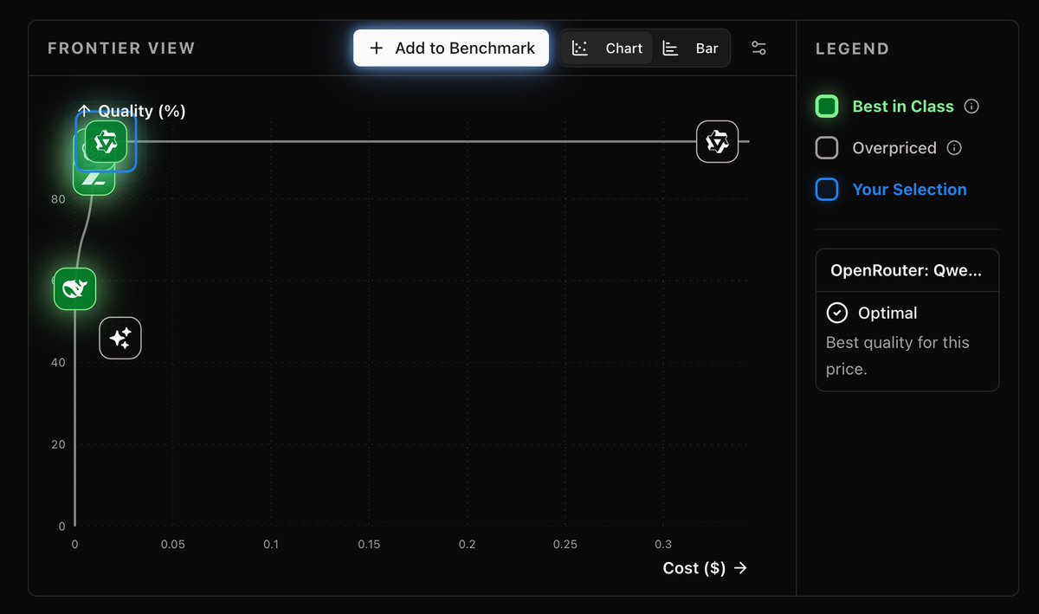The height and width of the screenshot is (614, 1039).
Task: Show info for Best in Class
Action: click(971, 107)
